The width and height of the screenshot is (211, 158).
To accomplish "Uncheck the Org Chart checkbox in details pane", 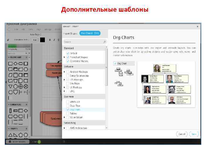I will pos(115,63).
